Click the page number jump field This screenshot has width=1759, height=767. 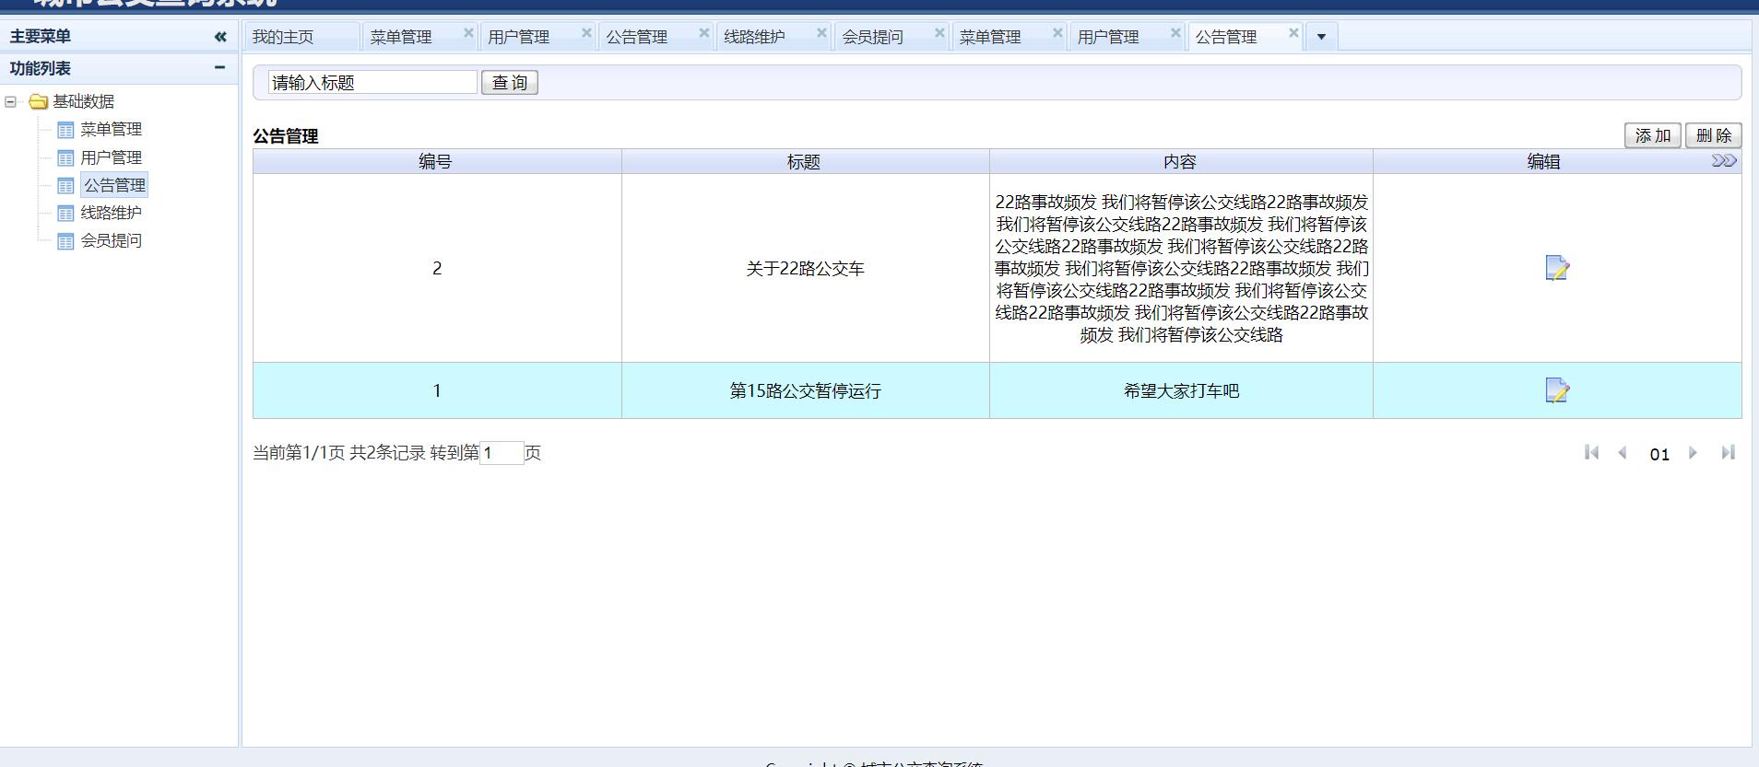tap(502, 453)
